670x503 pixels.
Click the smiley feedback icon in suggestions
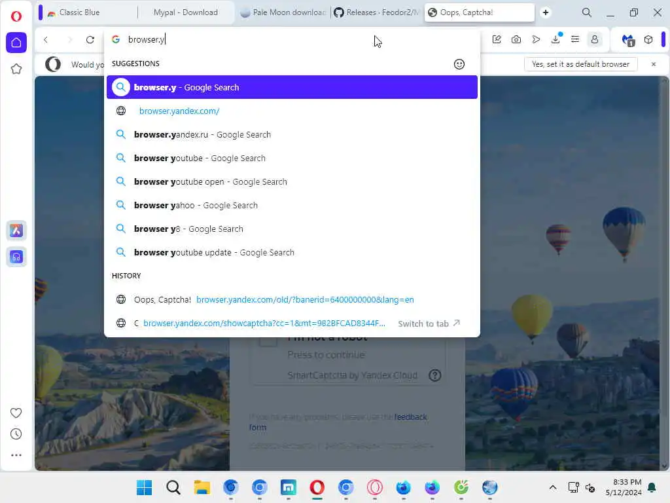(459, 64)
